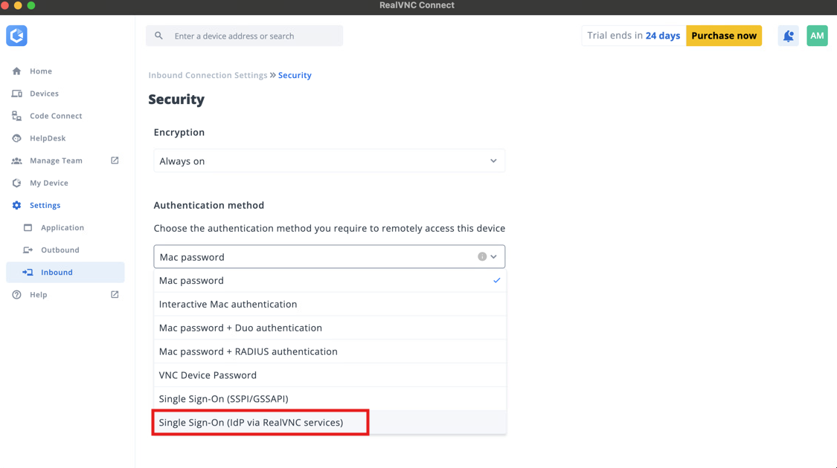Click the RealVNC logo icon
This screenshot has width=837, height=468.
[16, 36]
